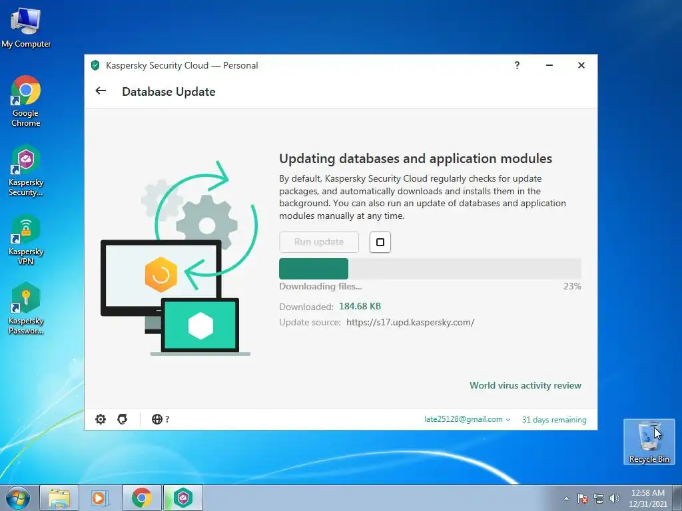Viewport: 682px width, 511px height.
Task: Expand the late25128@gmail.com account dropdown
Action: tap(467, 419)
